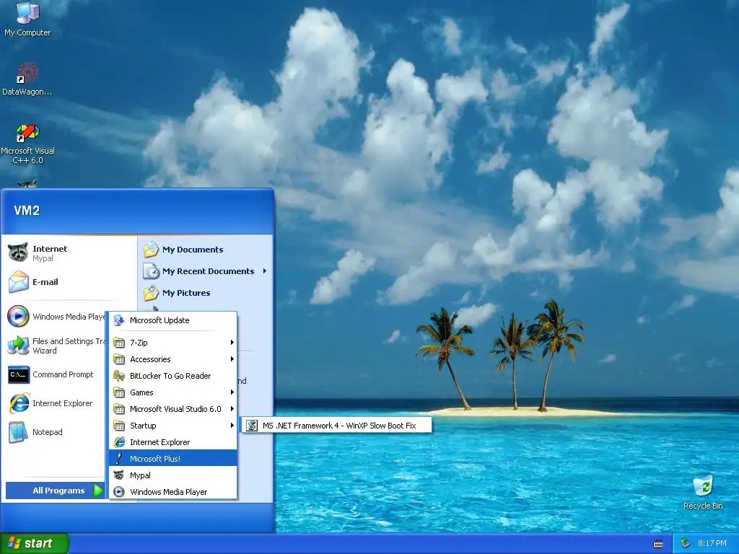This screenshot has width=739, height=554.
Task: Click Windows Media Player icon in All Programs
Action: [x=119, y=492]
